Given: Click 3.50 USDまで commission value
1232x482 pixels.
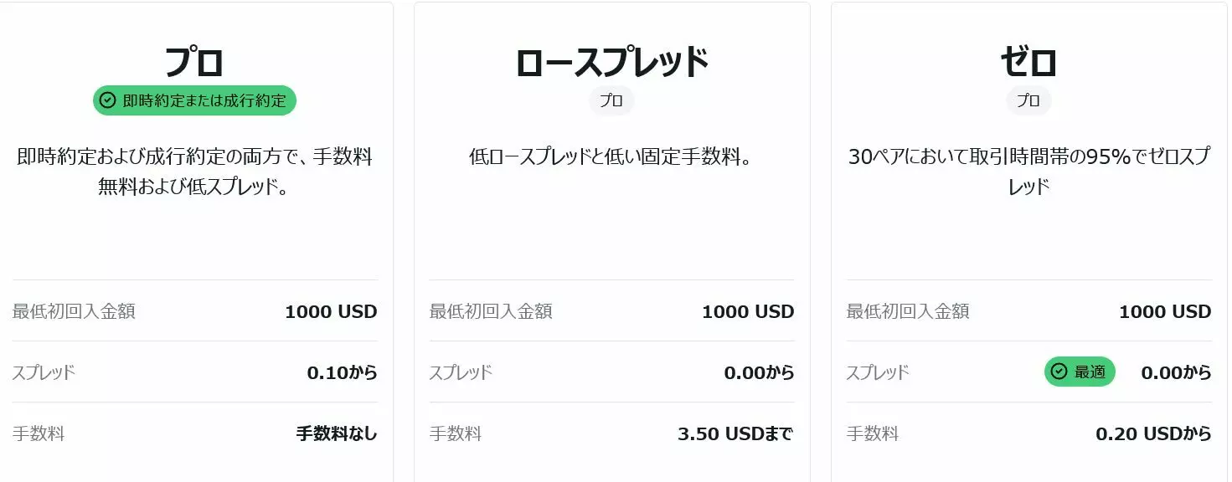Looking at the screenshot, I should (x=735, y=433).
